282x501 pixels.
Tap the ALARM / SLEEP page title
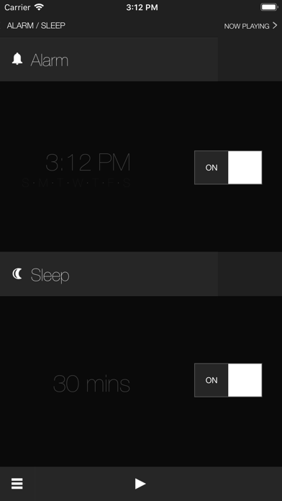coord(36,26)
